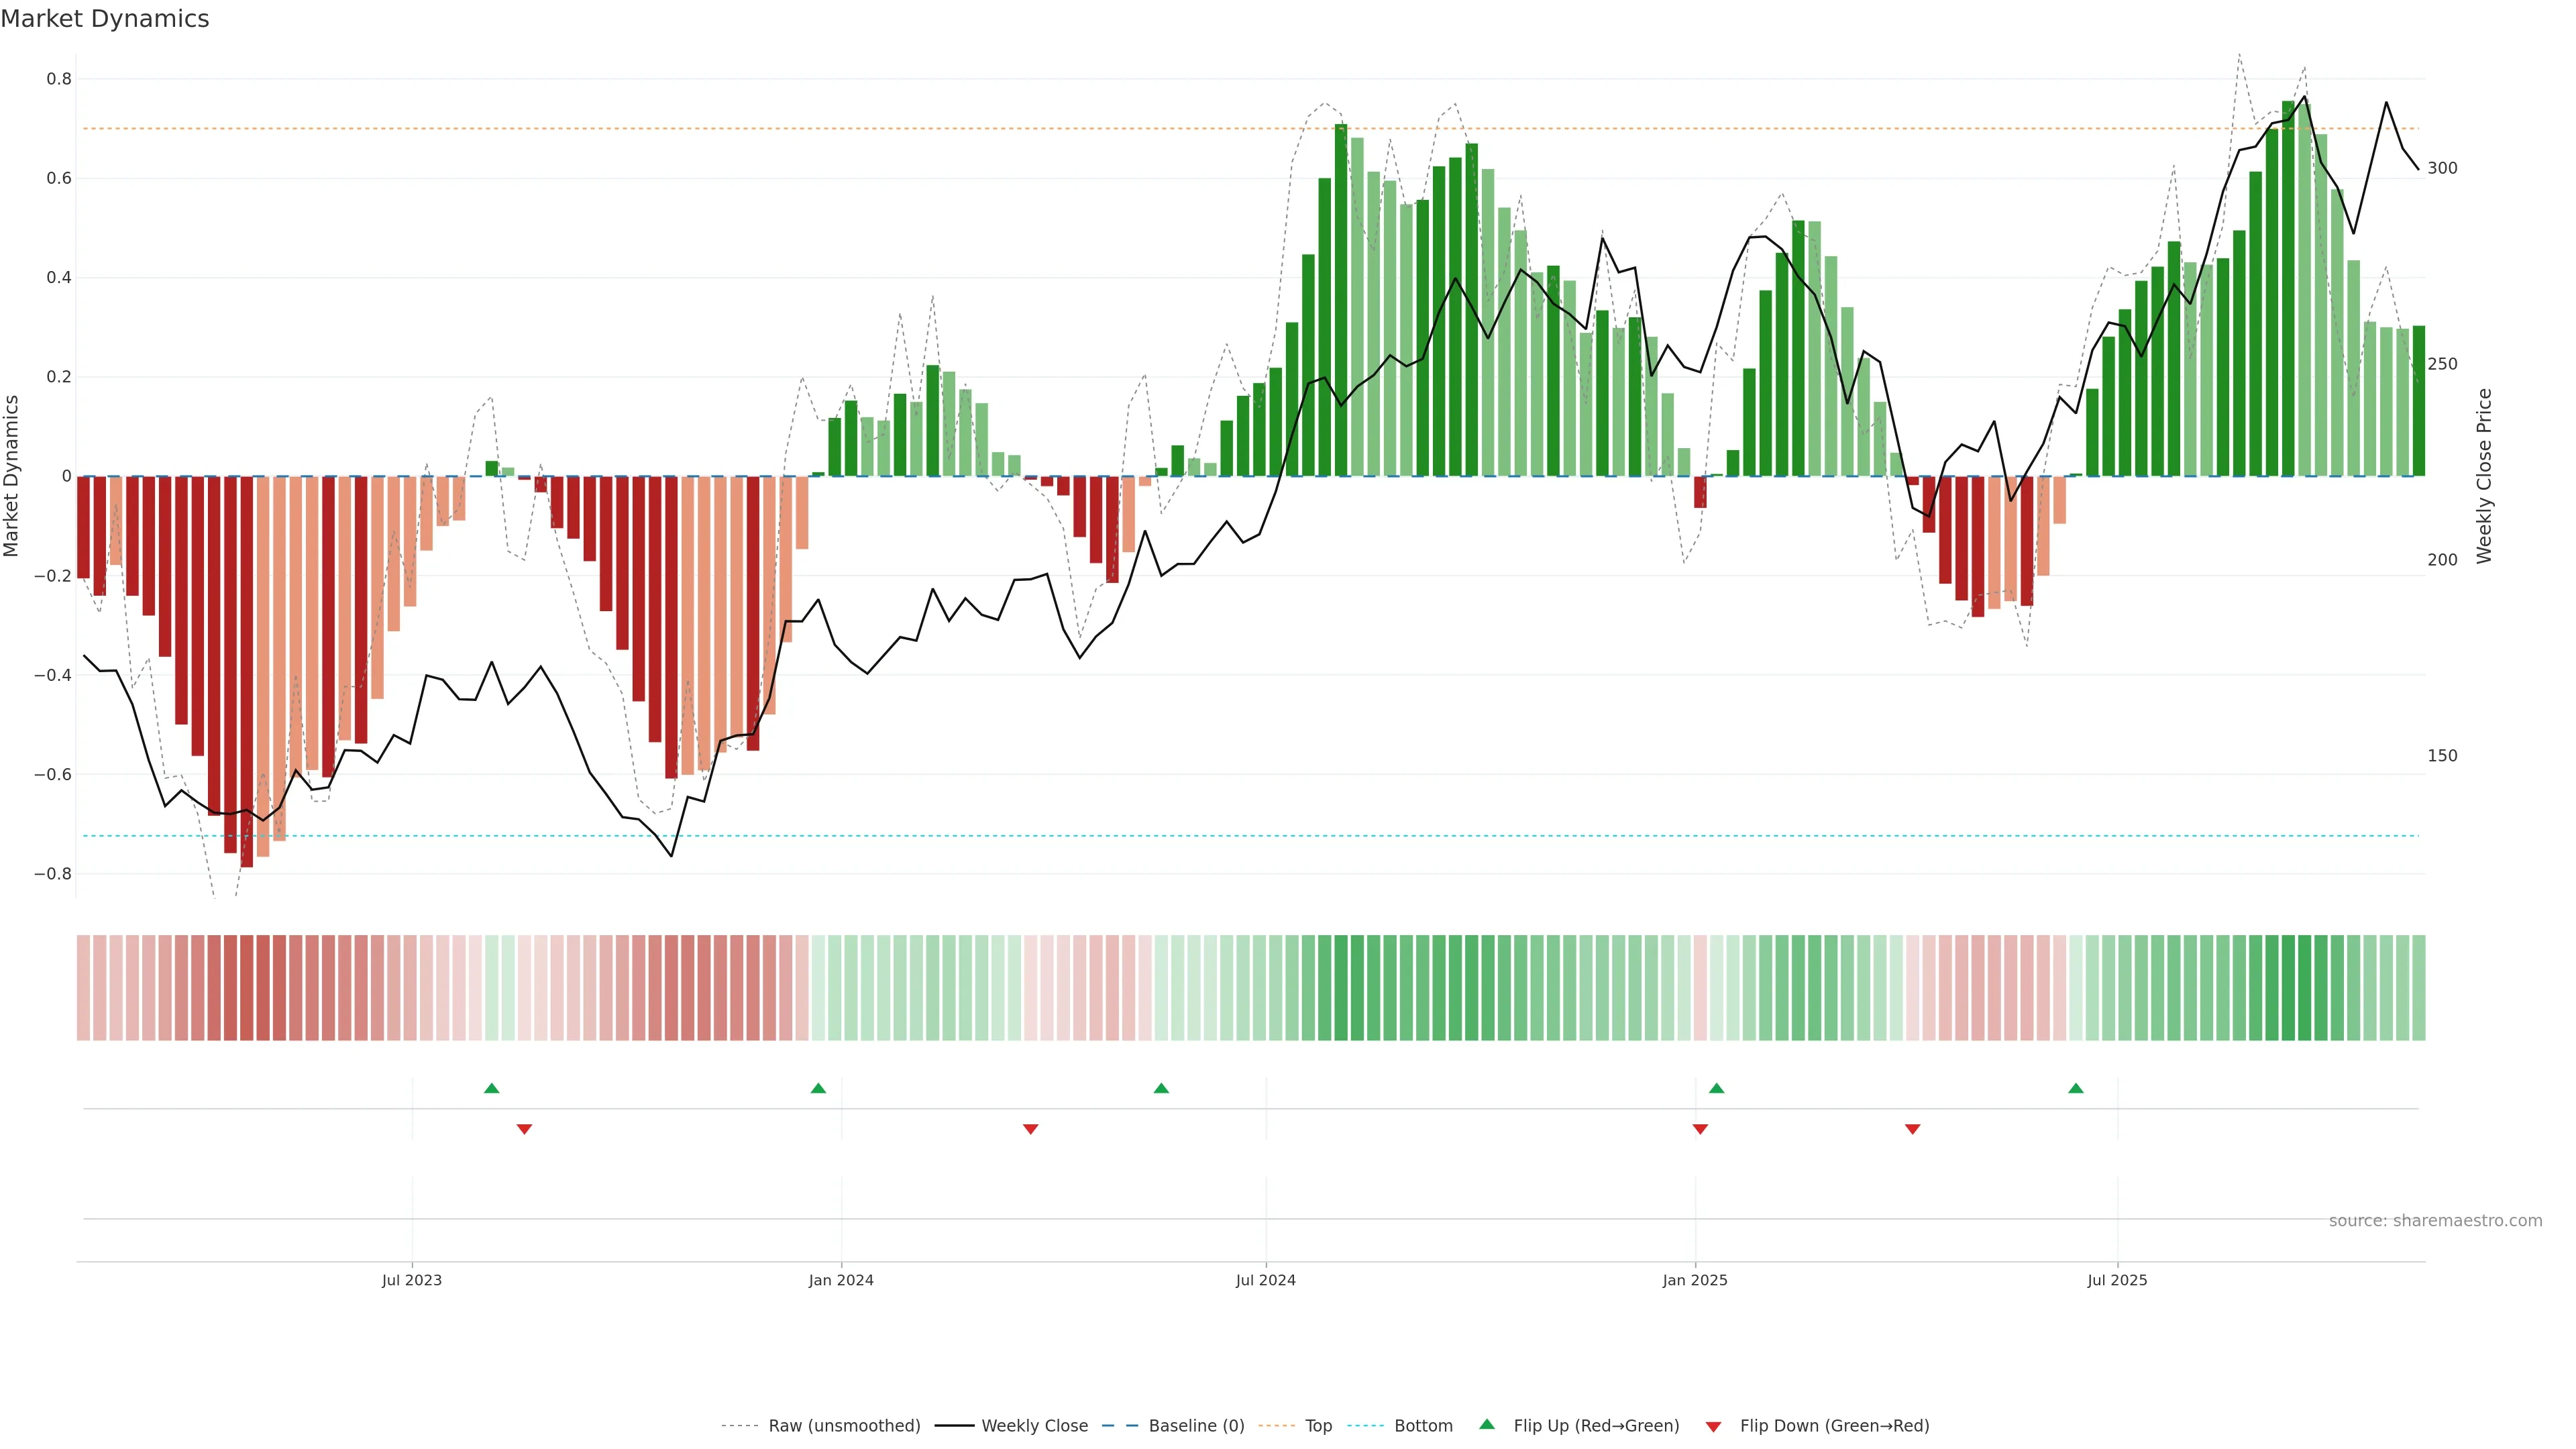Toggle the Flip Down (Green→Red) legend item
Image resolution: width=2576 pixels, height=1449 pixels.
tap(1834, 1426)
